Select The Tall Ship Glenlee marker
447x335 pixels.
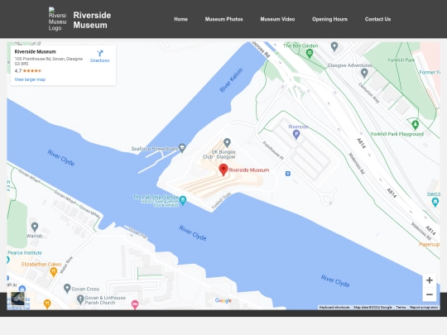[183, 200]
